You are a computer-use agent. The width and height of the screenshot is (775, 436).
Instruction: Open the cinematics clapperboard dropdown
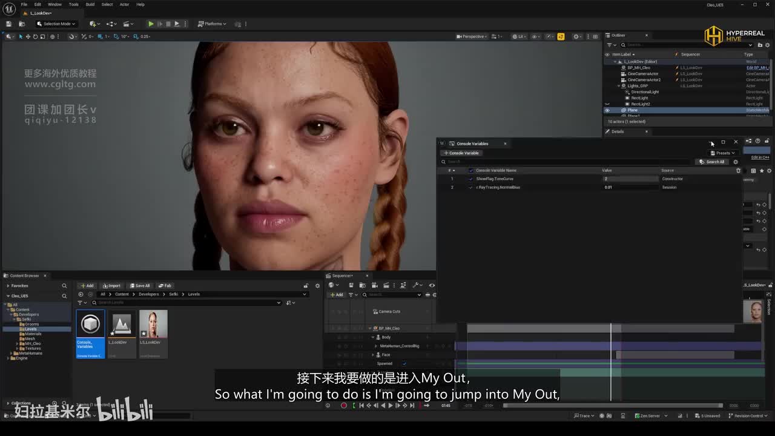click(128, 24)
